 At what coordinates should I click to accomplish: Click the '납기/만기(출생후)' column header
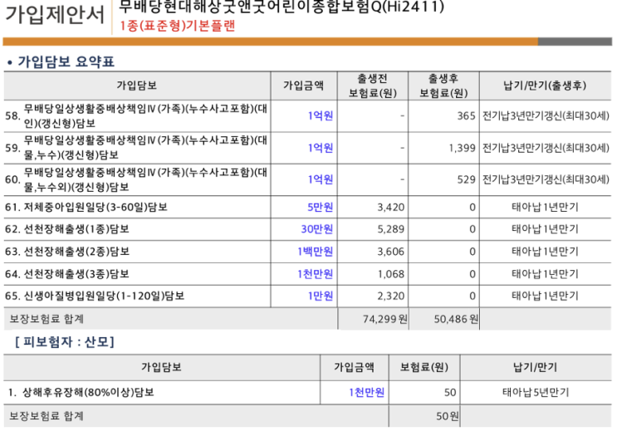click(545, 86)
